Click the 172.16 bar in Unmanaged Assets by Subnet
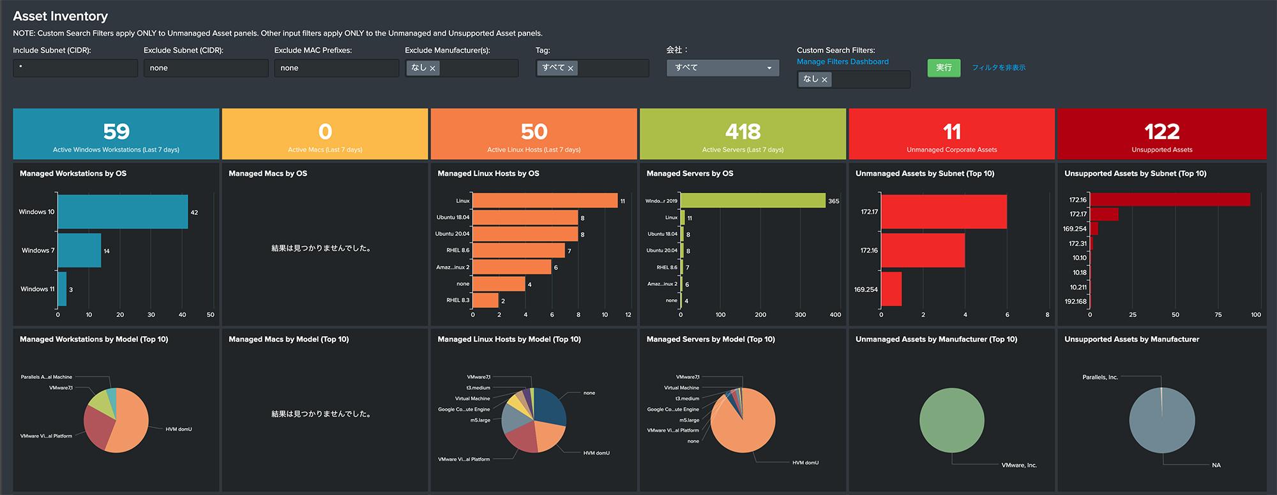 click(923, 250)
